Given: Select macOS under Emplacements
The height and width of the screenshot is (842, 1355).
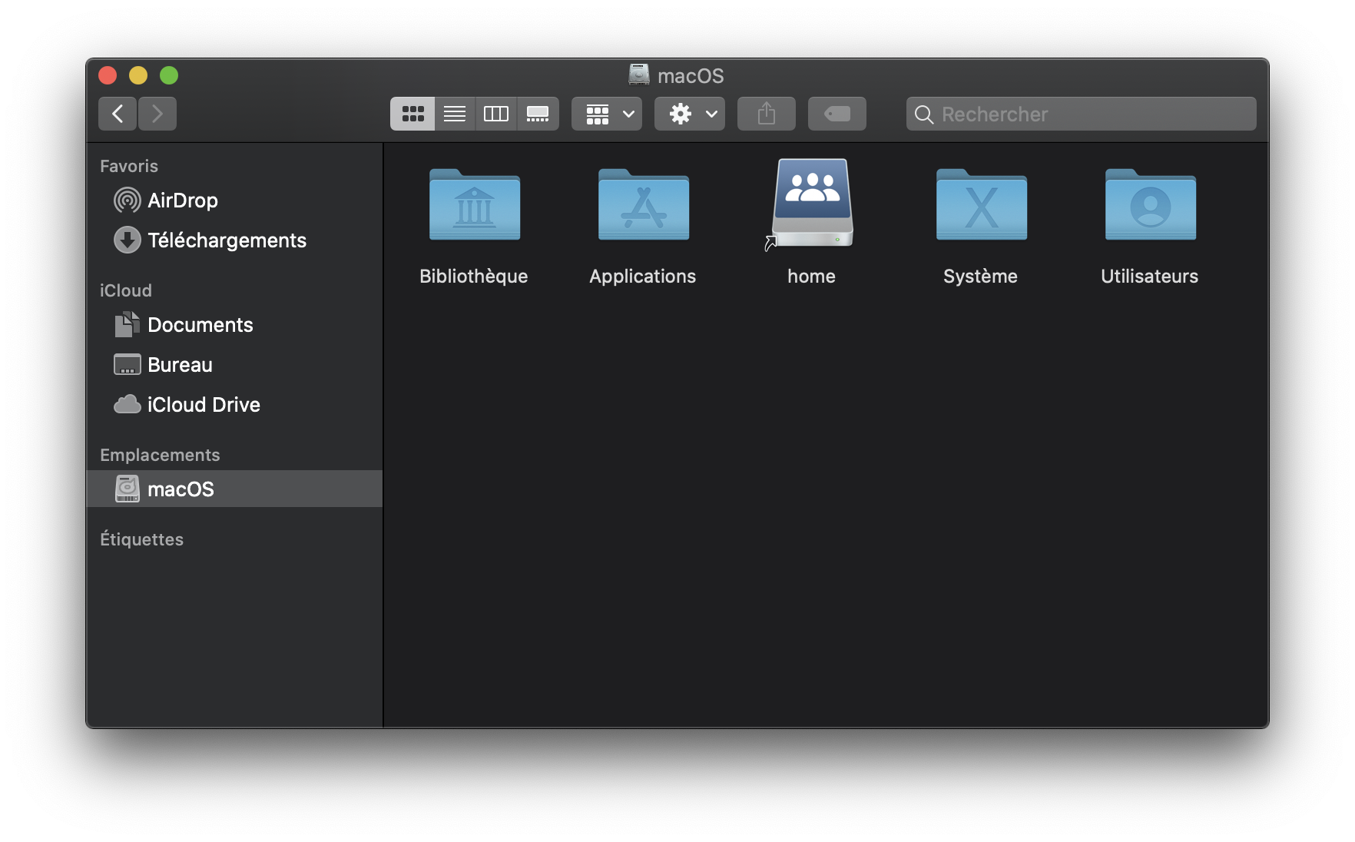Looking at the screenshot, I should click(234, 489).
